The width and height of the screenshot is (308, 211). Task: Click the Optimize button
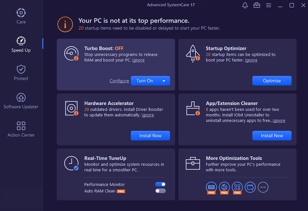(272, 81)
